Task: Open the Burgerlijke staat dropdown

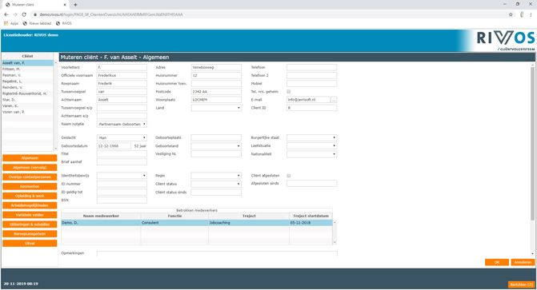Action: click(311, 137)
